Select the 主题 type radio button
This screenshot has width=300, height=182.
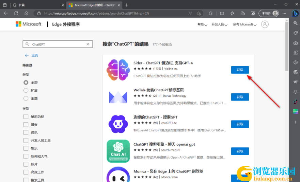click(26, 98)
